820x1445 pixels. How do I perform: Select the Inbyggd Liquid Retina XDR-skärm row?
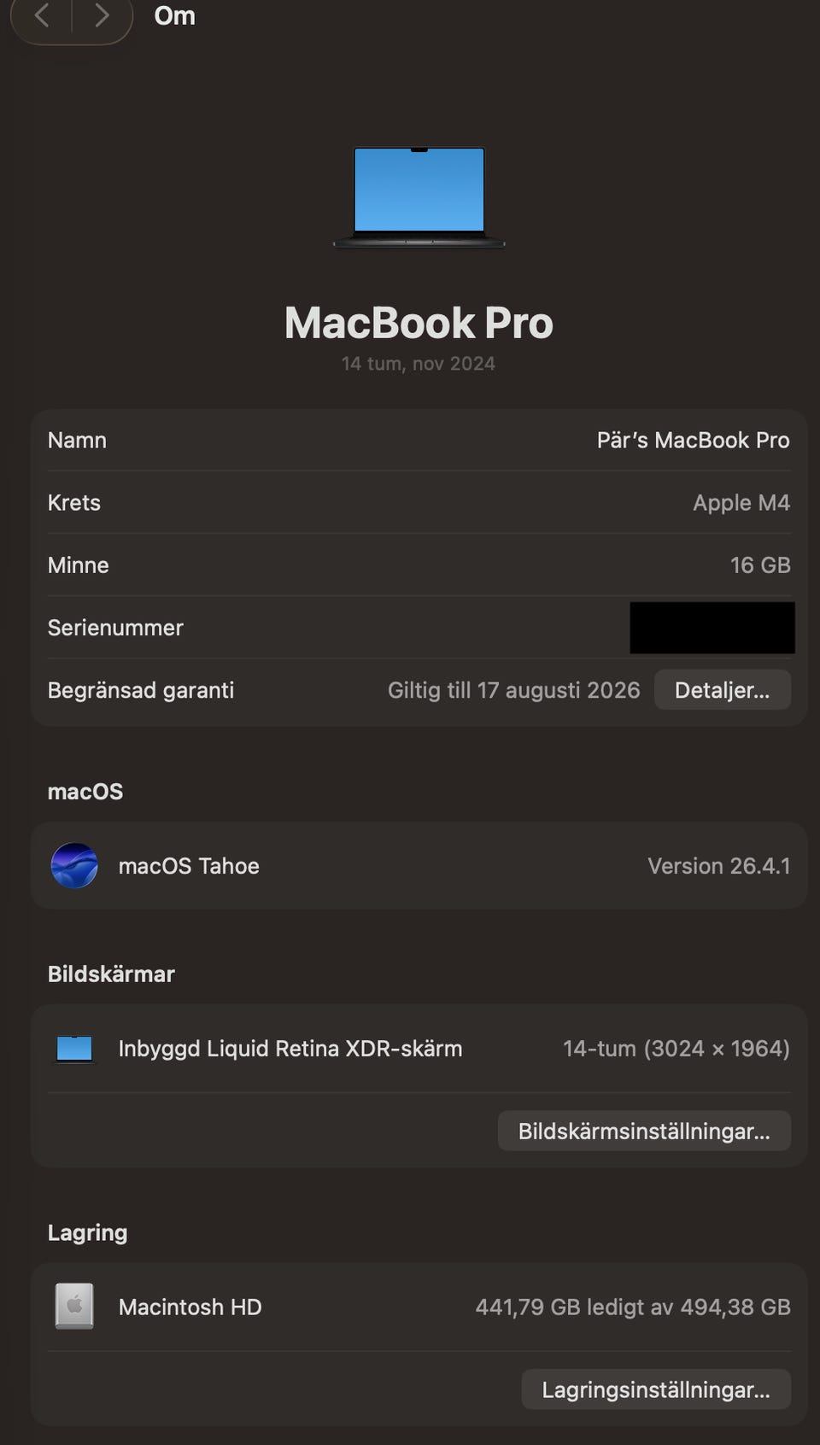[x=419, y=1049]
